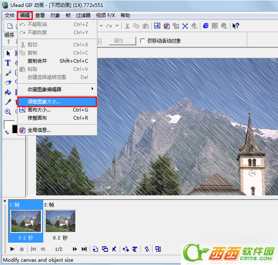Click the Internet Explorer preview icon
The height and width of the screenshot is (265, 278).
(205, 26)
